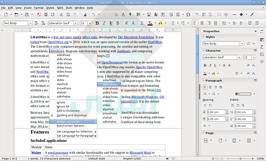266x161 pixels.
Task: Toggle Align Left in formatting toolbar
Action: tap(195, 23)
